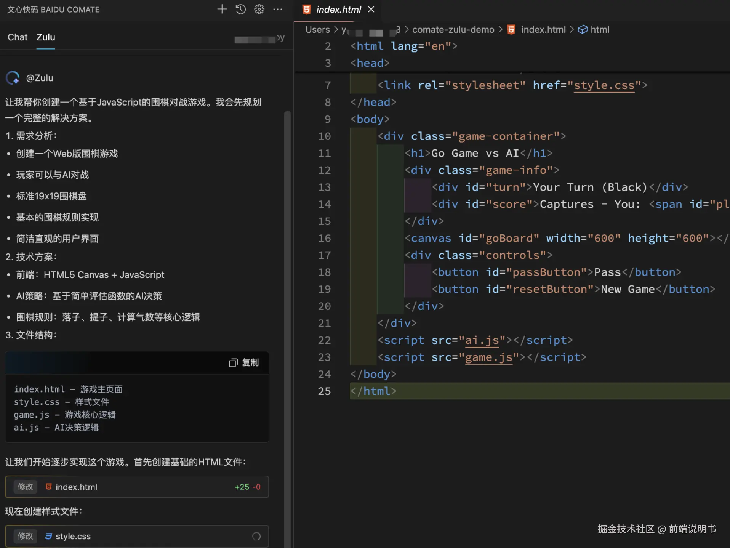Click the 修改 tag on style.css card
Image resolution: width=730 pixels, height=548 pixels.
point(26,536)
